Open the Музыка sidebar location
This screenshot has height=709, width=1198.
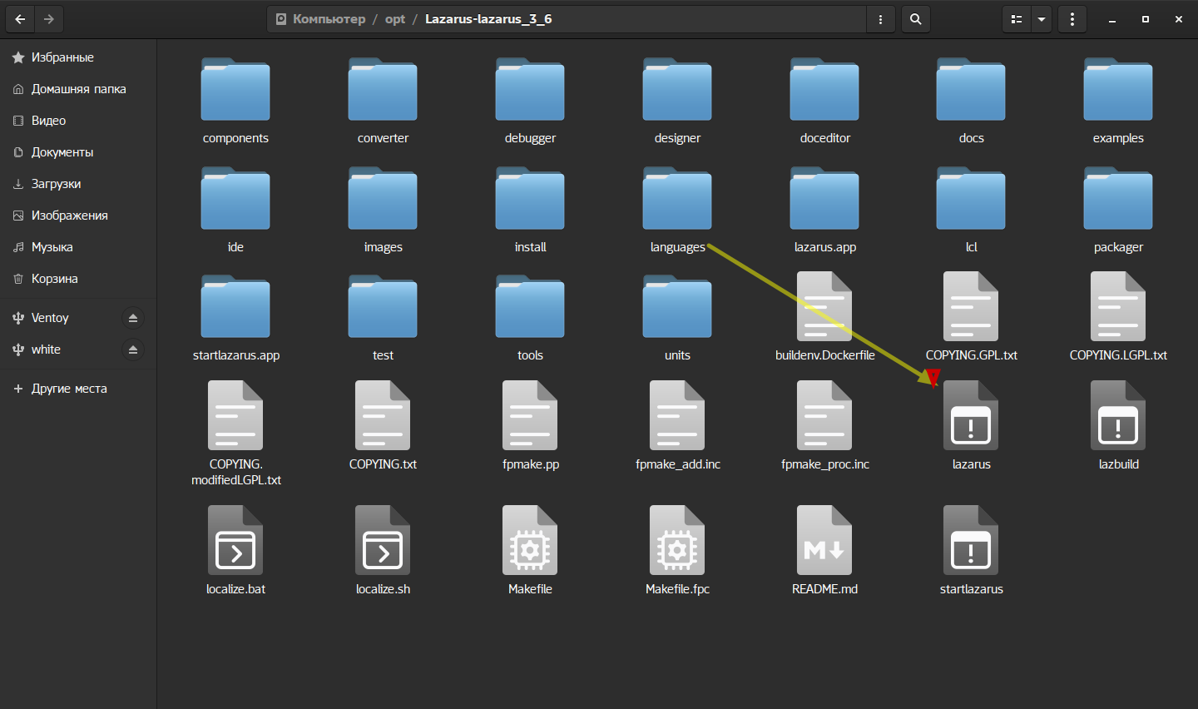[x=78, y=247]
